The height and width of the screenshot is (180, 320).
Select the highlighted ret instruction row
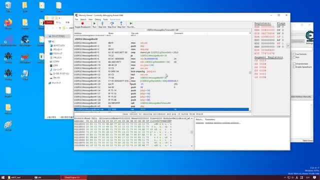161,109
